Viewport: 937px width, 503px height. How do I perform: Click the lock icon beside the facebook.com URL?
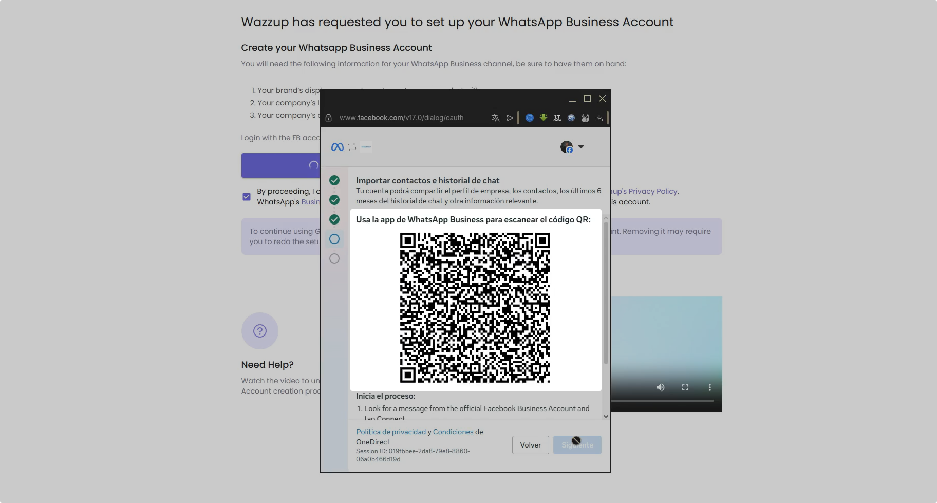click(328, 118)
